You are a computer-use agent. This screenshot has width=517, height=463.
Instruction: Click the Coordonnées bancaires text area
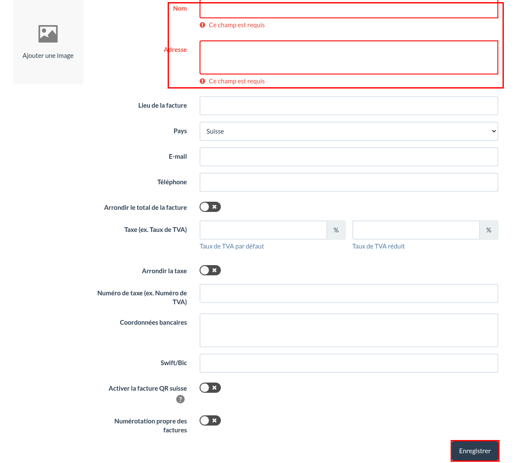click(x=349, y=330)
